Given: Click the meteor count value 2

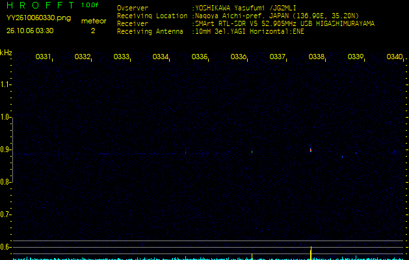Looking at the screenshot, I should coord(93,31).
